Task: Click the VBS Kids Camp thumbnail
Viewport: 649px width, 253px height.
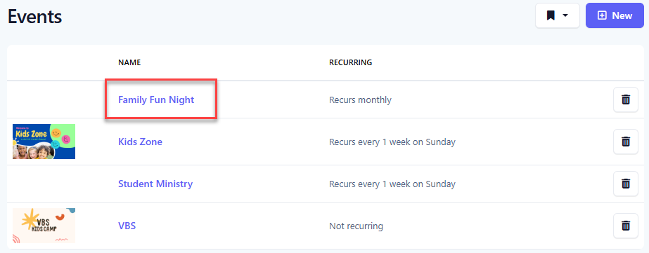Action: pos(44,226)
